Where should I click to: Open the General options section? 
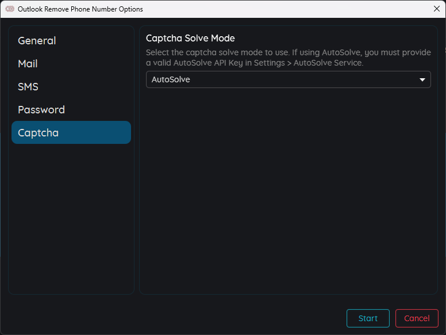click(x=71, y=41)
